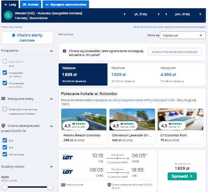Click the COVID-19 shield icon in sidebar

coord(3,126)
